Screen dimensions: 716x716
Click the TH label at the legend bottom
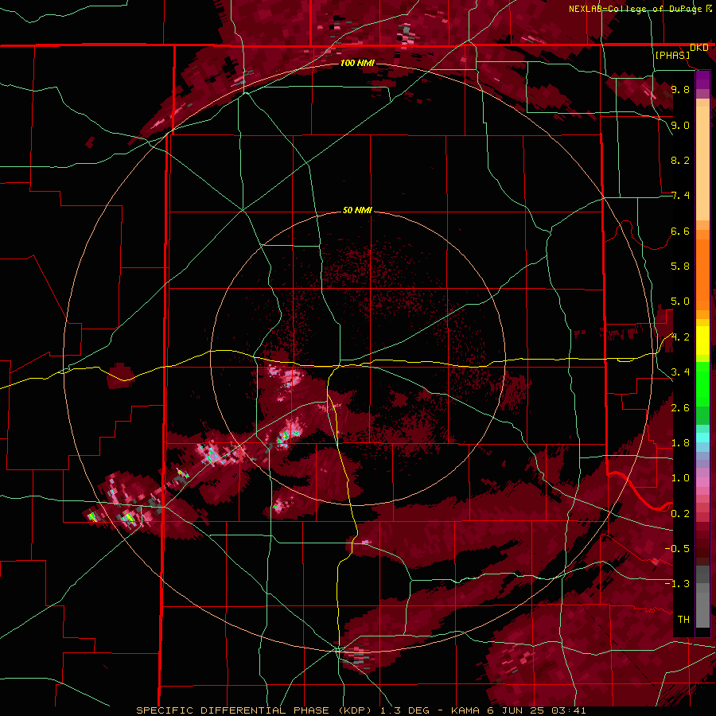click(683, 620)
